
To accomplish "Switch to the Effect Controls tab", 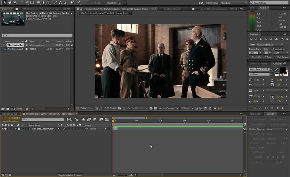I will (44, 9).
